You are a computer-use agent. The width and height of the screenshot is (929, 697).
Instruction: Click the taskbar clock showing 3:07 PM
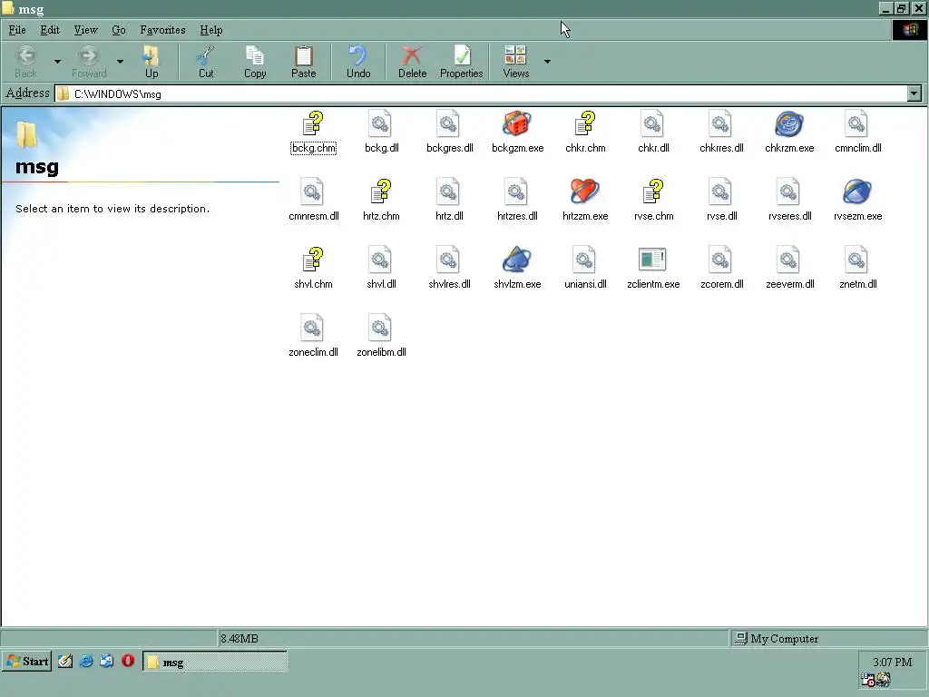(x=892, y=662)
